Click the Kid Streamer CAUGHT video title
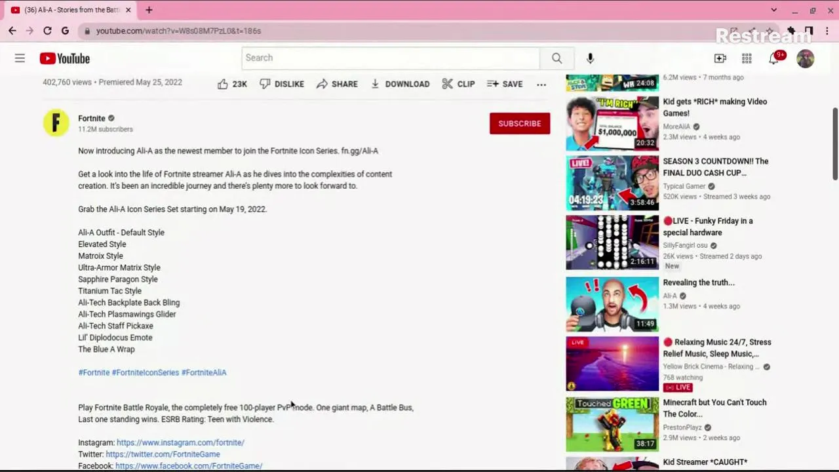This screenshot has width=839, height=472. [x=705, y=462]
